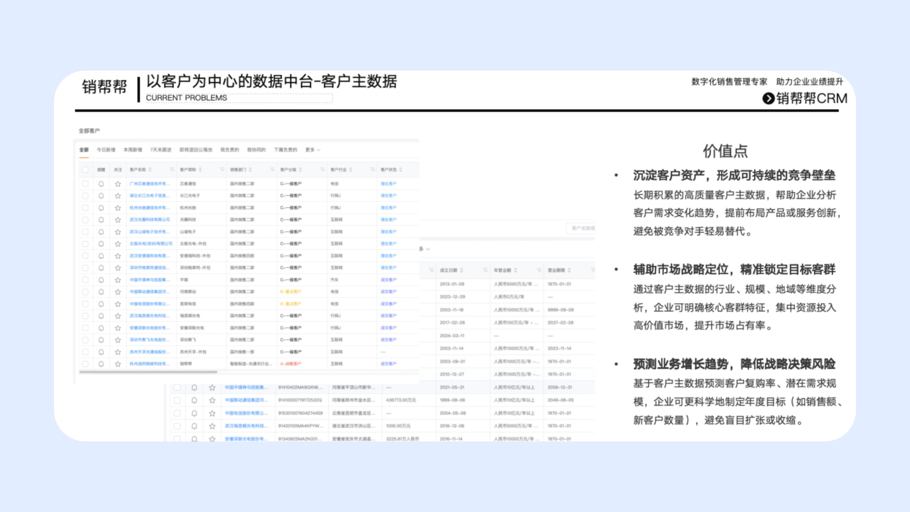Star the 河南移动 customer row
This screenshot has width=910, height=512.
[x=118, y=292]
